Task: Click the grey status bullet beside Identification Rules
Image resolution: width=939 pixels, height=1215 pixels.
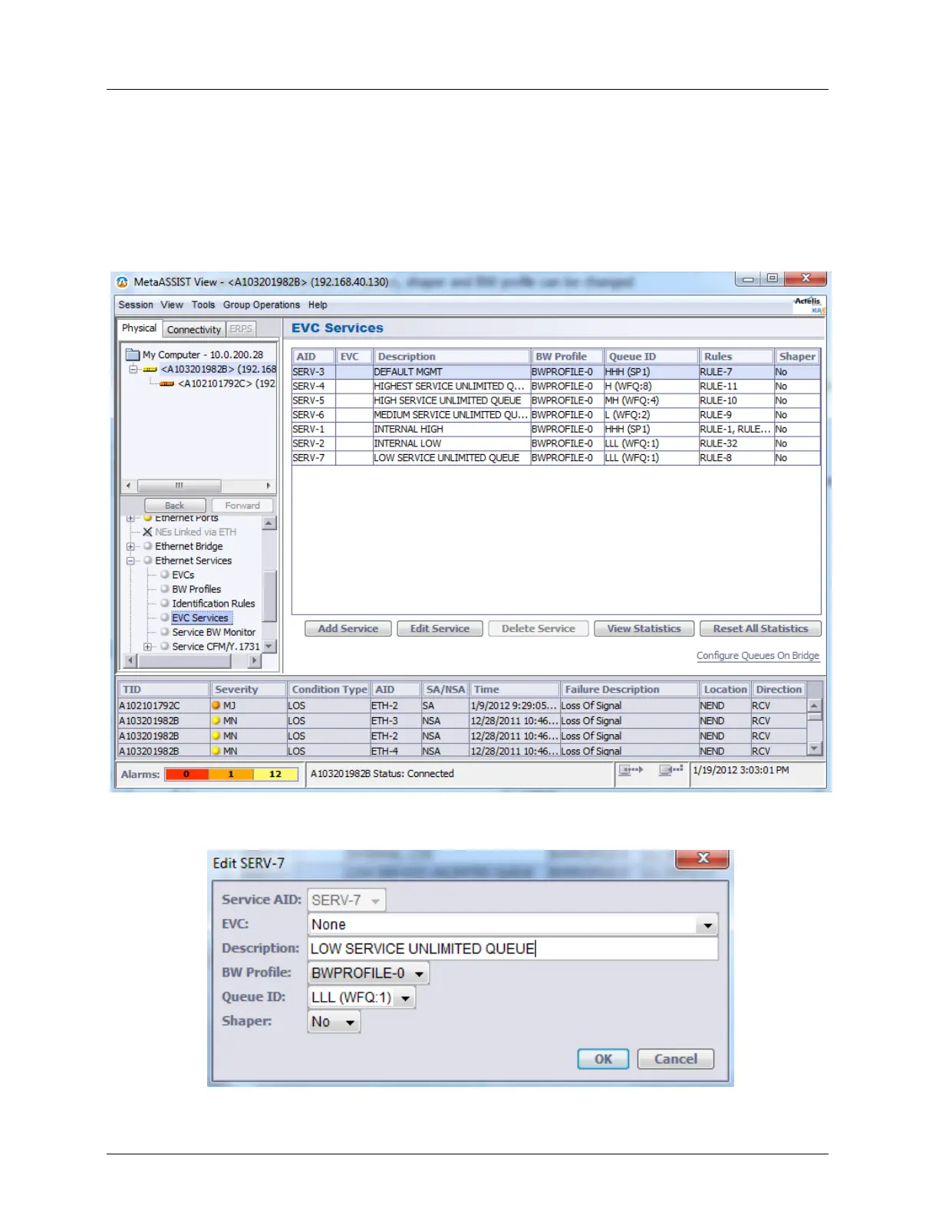Action: point(164,604)
